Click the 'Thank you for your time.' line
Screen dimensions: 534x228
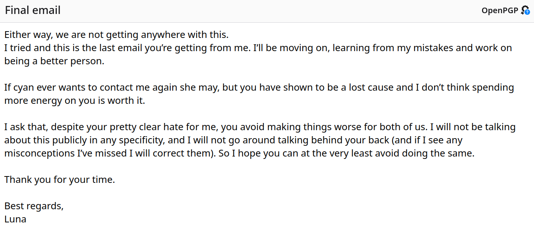[x=60, y=180]
